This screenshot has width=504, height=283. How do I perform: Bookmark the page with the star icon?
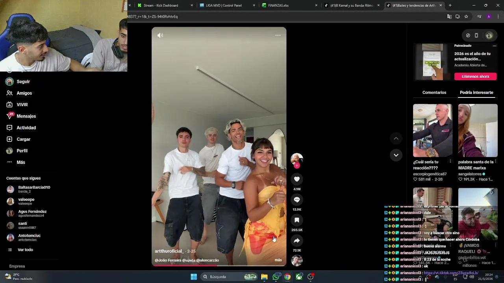click(x=466, y=17)
